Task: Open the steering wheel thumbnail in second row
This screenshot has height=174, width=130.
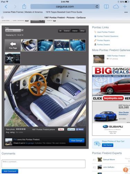Action: pyautogui.click(x=12, y=58)
